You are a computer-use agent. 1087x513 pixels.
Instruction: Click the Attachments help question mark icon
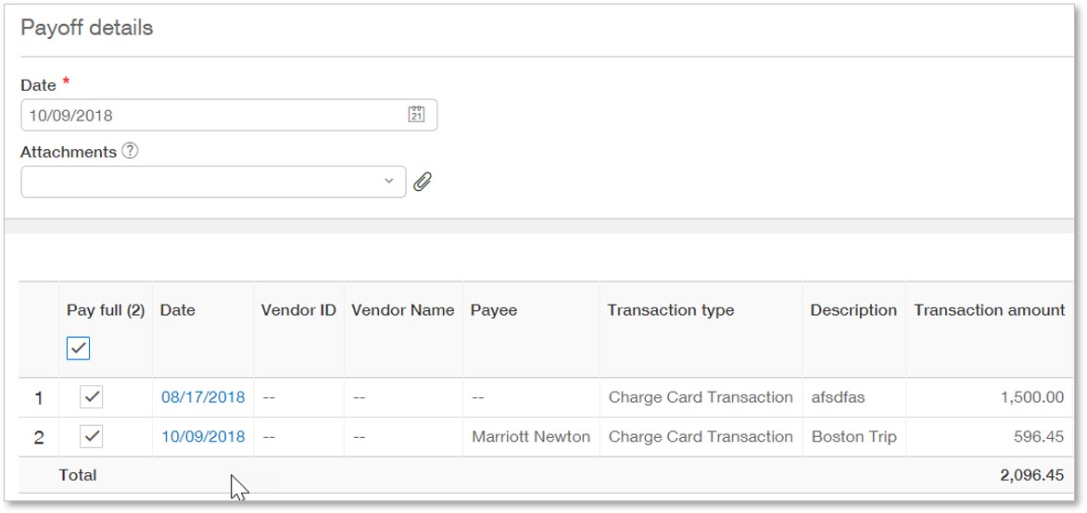pyautogui.click(x=130, y=151)
